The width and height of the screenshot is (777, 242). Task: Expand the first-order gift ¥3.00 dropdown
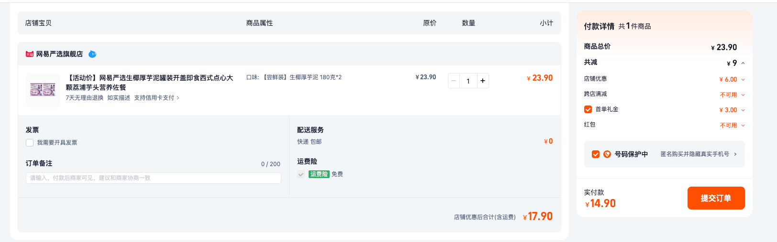[743, 110]
